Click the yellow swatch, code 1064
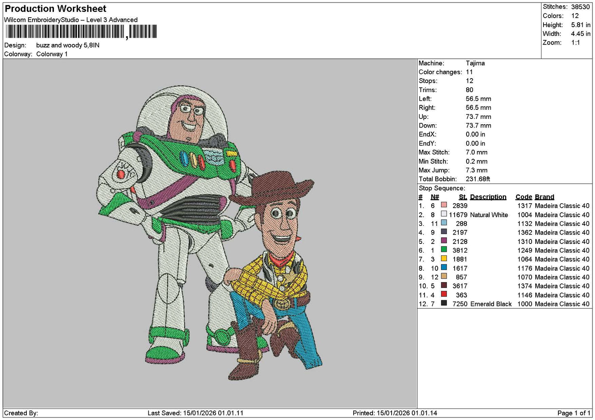The height and width of the screenshot is (420, 595). pyautogui.click(x=444, y=258)
